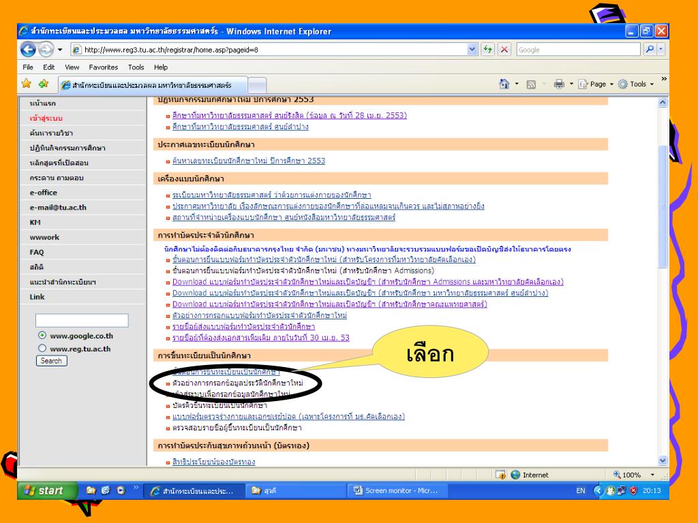This screenshot has width=698, height=523.
Task: Open Download form link for ศูนย์ลำปาง students
Action: pyautogui.click(x=360, y=293)
